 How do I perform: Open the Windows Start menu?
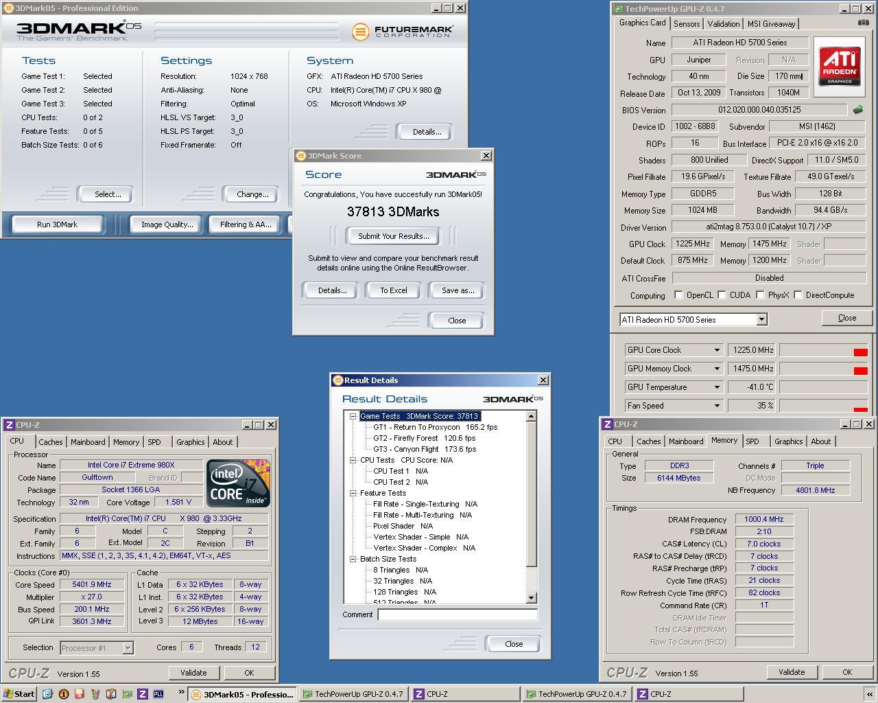coord(19,694)
